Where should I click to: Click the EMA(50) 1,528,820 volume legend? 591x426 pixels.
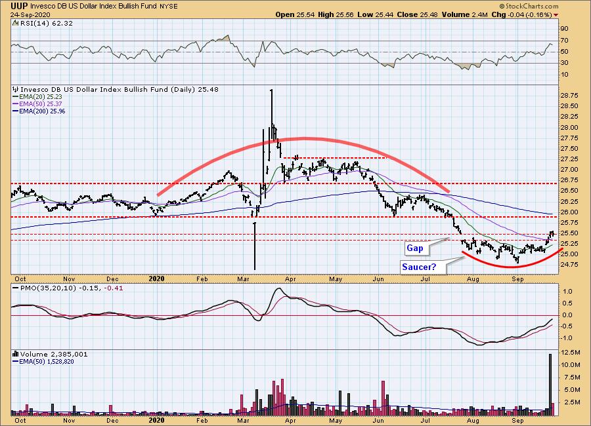tap(43, 361)
